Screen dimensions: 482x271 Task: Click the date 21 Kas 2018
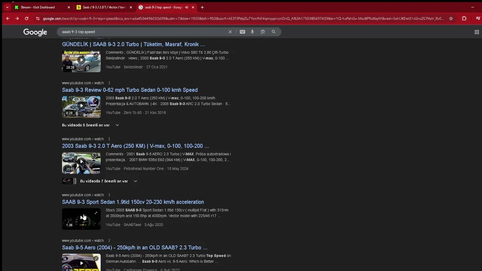(x=156, y=113)
